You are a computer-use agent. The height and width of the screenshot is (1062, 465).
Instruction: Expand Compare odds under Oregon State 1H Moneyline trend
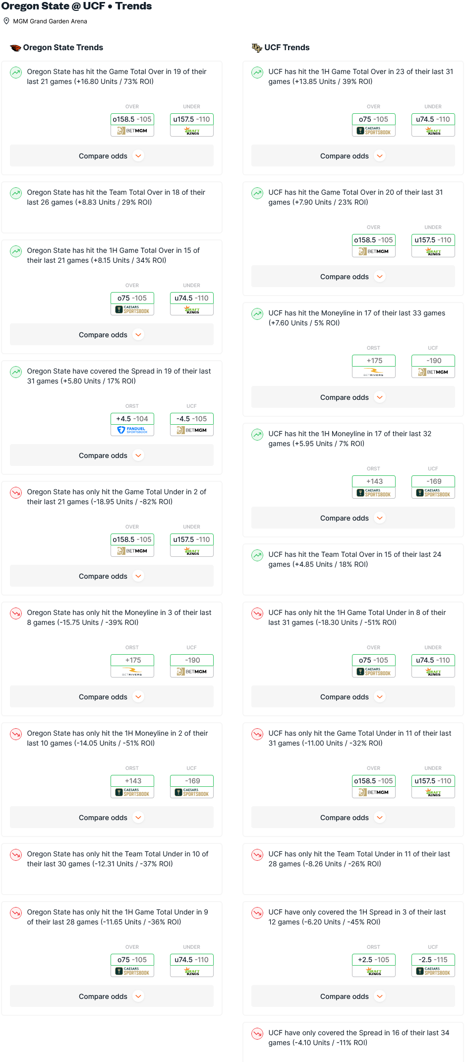[x=112, y=818]
